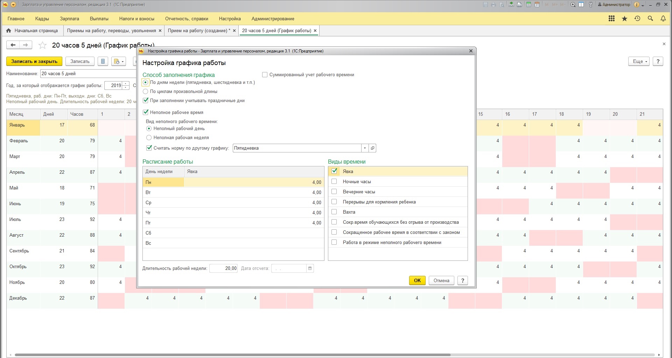Click the Начальная страница home icon
Screen dimensions: 672x358
tap(9, 30)
